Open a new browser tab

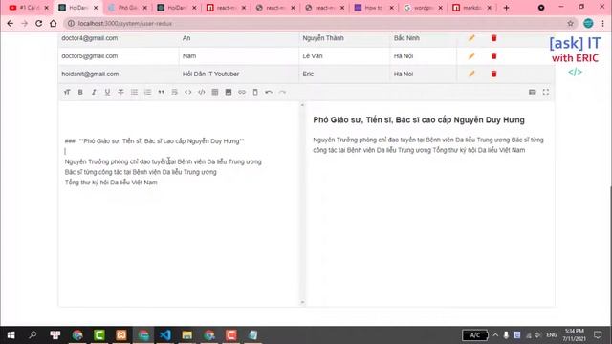(506, 8)
